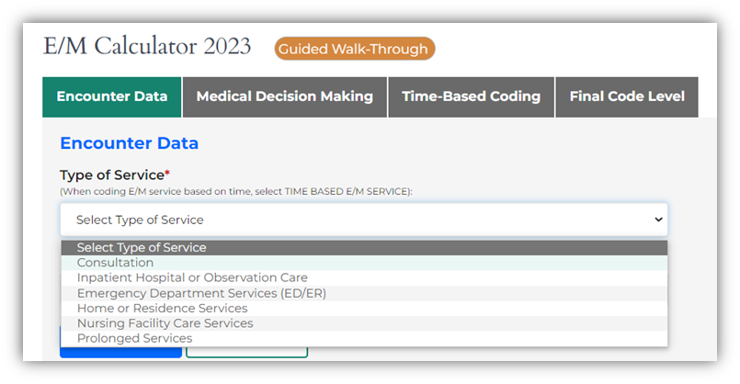740x384 pixels.
Task: Click the Type of Service field label
Action: [114, 175]
